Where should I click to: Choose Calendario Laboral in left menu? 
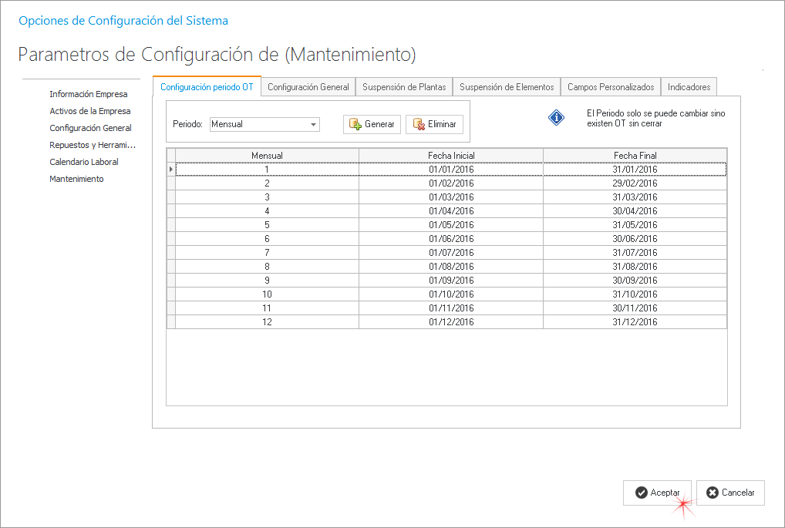pyautogui.click(x=84, y=162)
